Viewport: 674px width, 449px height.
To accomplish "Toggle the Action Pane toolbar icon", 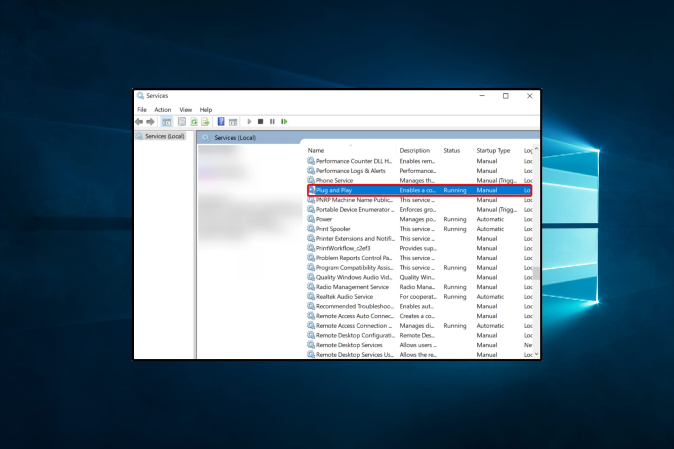I will 233,122.
